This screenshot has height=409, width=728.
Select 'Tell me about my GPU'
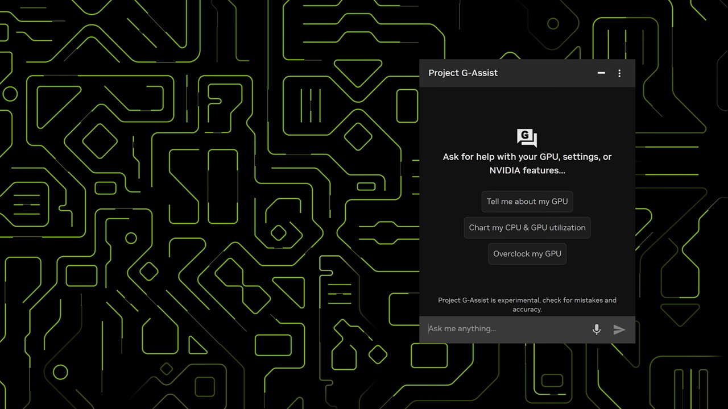[x=527, y=201]
